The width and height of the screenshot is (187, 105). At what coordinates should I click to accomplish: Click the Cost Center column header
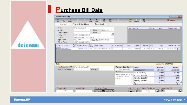tap(91, 46)
